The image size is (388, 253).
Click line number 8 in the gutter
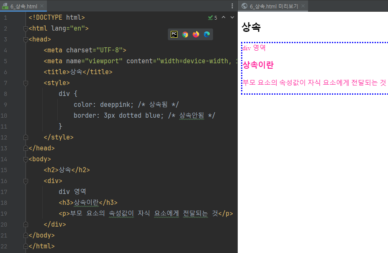pyautogui.click(x=5, y=94)
